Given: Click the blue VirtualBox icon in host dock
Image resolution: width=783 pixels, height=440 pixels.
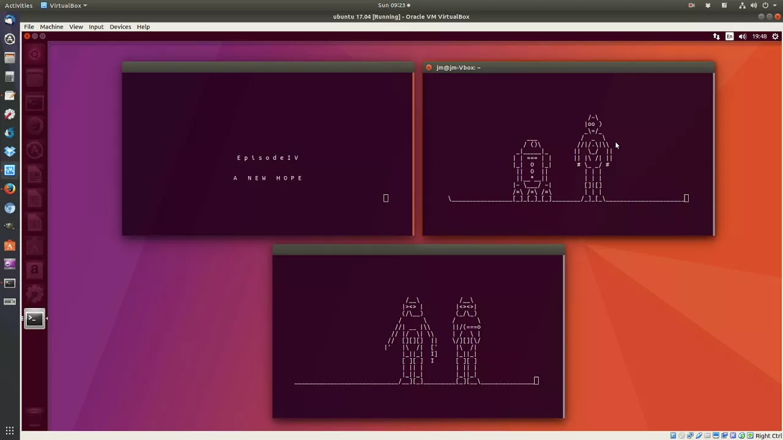Looking at the screenshot, I should point(10,170).
